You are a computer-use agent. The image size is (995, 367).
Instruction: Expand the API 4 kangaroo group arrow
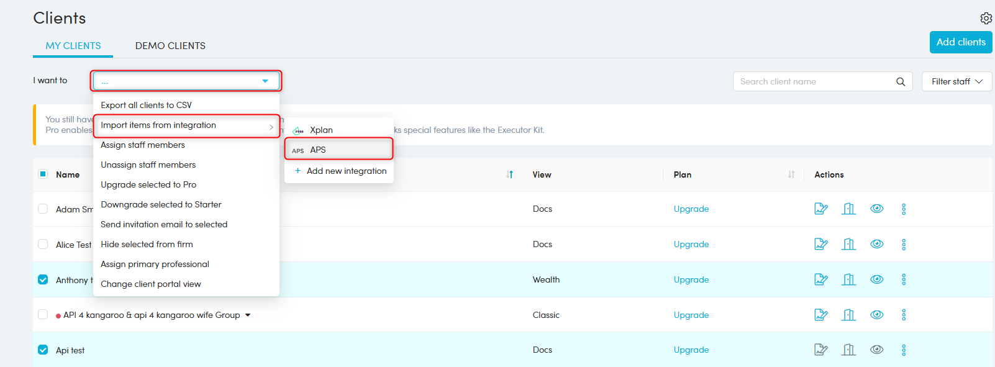[x=248, y=315]
